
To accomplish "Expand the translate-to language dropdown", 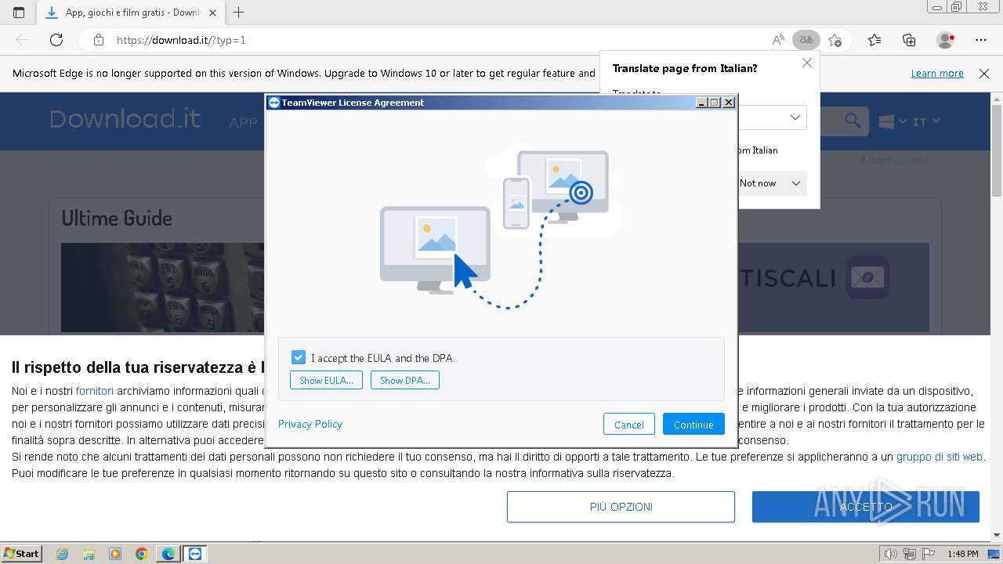I will pyautogui.click(x=795, y=117).
